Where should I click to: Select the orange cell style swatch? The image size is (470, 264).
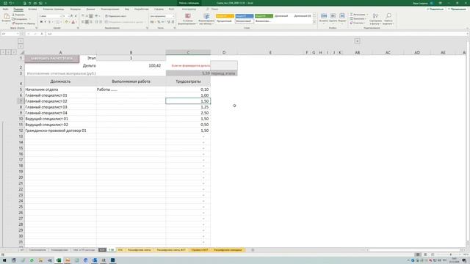click(225, 16)
